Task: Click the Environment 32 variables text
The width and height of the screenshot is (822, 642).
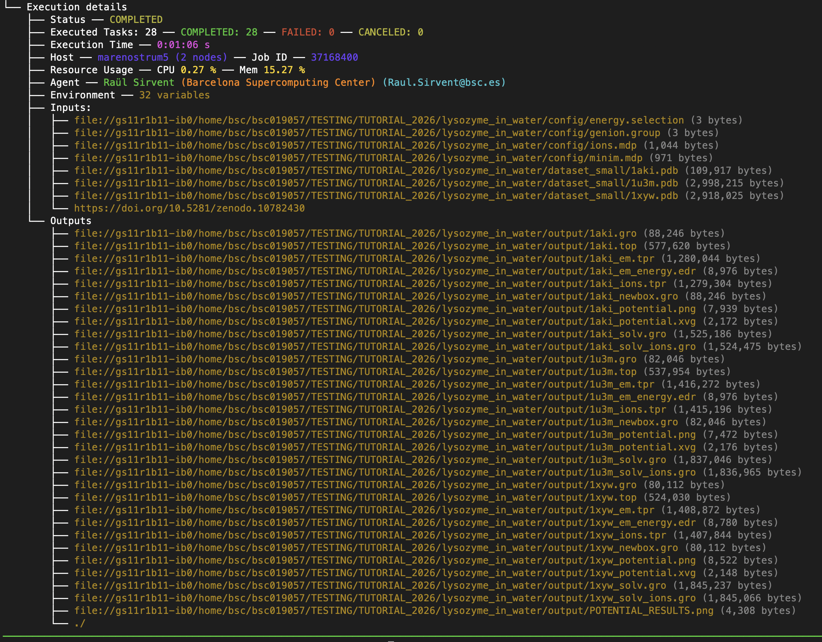Action: [174, 95]
